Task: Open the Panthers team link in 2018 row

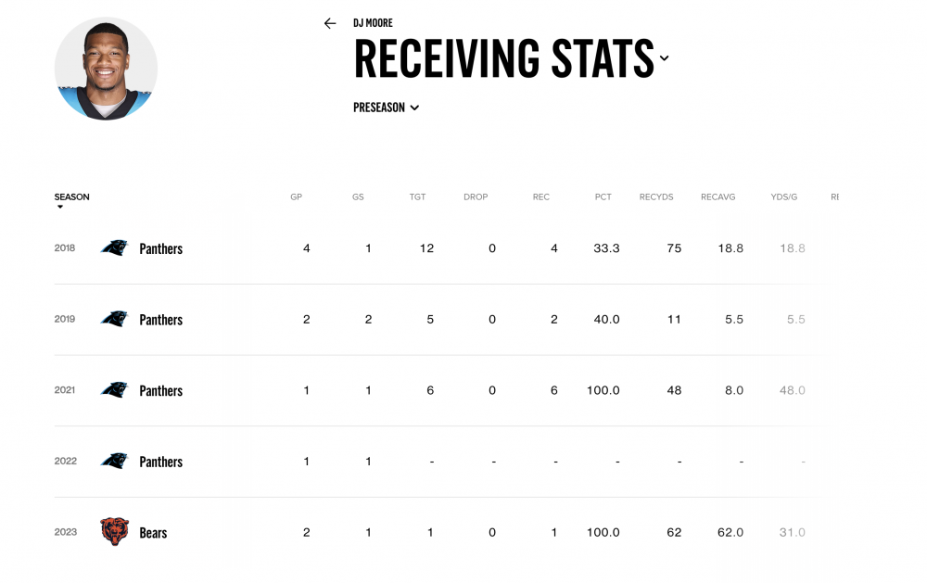Action: [160, 249]
